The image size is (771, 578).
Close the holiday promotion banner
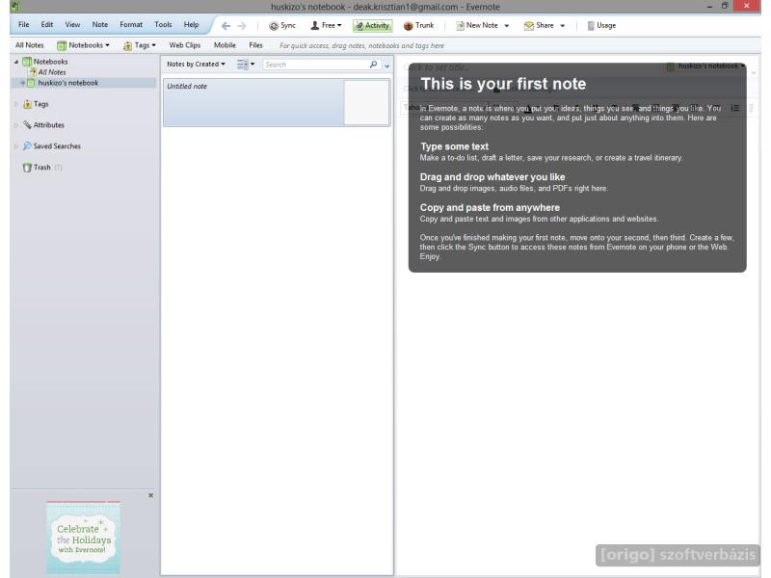click(151, 495)
